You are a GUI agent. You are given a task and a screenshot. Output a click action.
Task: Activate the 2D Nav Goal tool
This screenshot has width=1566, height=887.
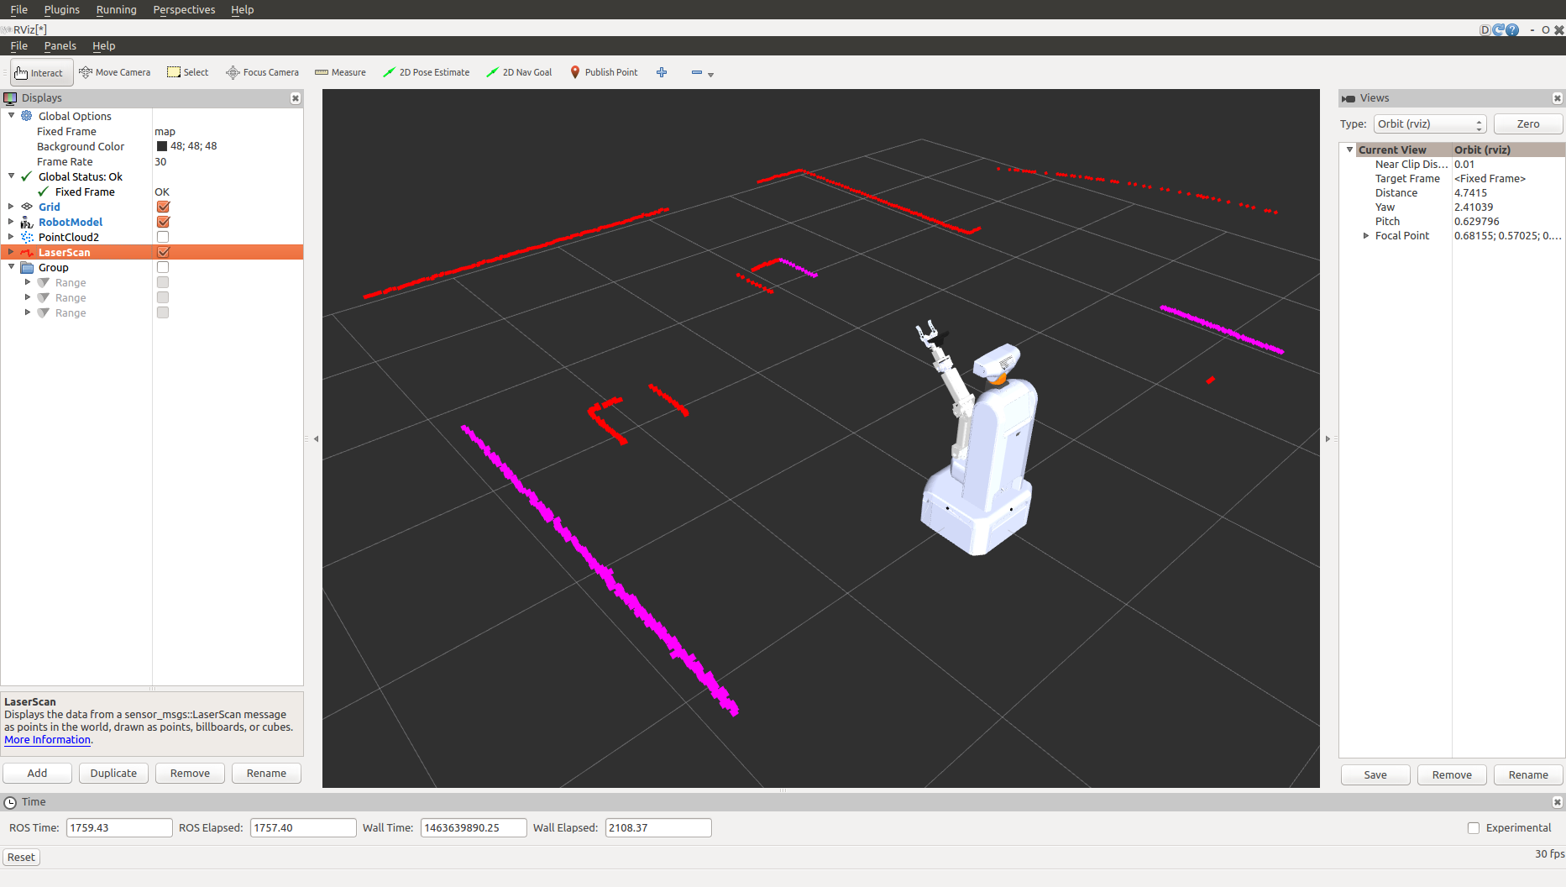click(x=519, y=73)
